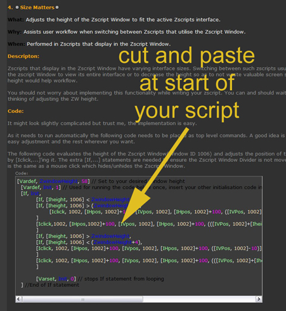Click the code box left scroll arrow
This screenshot has height=311, width=286.
coord(18,299)
